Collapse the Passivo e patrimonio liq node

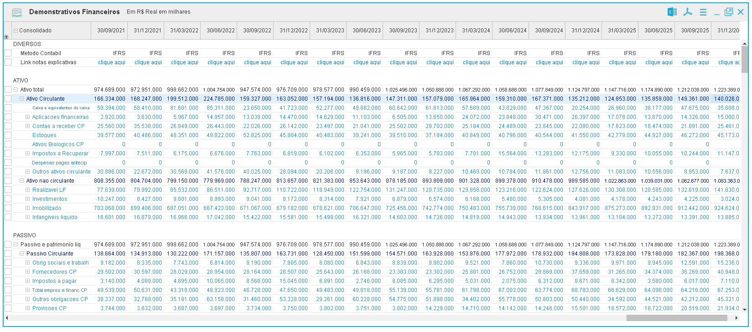coord(16,245)
